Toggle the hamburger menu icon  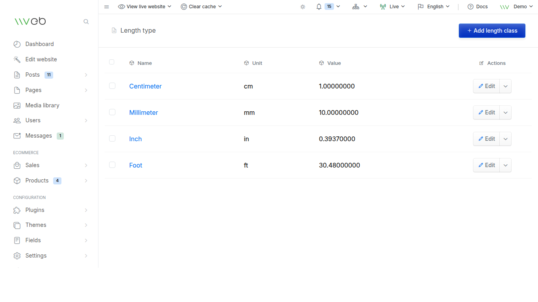pos(106,7)
